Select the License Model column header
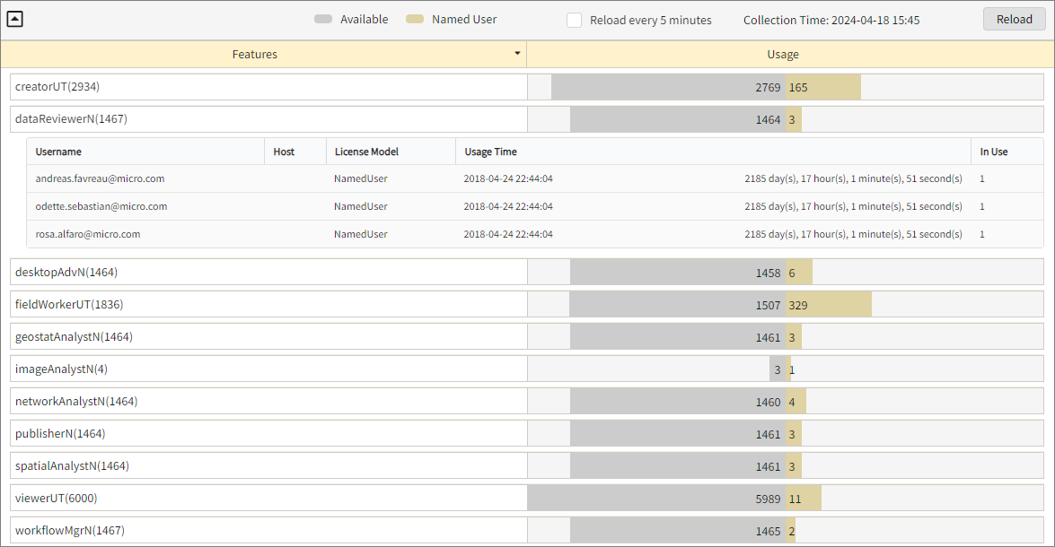The height and width of the screenshot is (547, 1055). coord(367,152)
